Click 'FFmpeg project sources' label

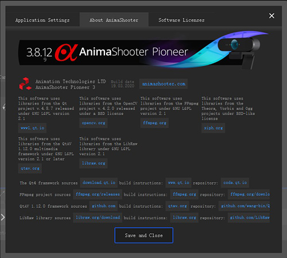pos(45,195)
